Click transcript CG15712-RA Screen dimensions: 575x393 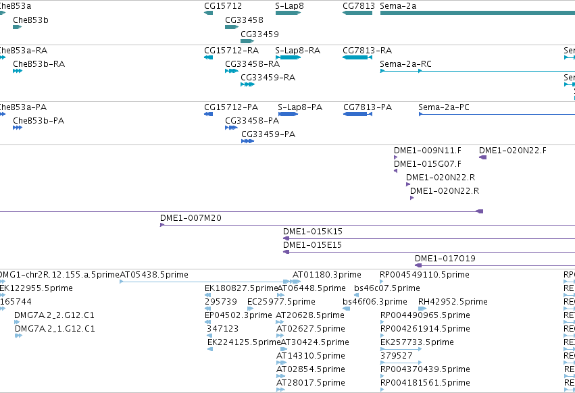231,51
